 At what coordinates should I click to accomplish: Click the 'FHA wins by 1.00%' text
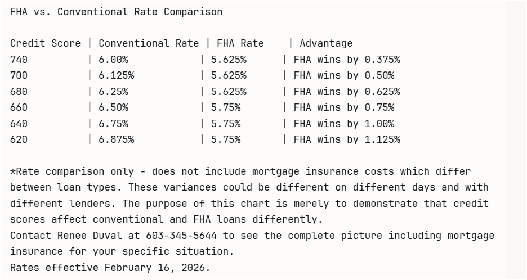pos(344,124)
